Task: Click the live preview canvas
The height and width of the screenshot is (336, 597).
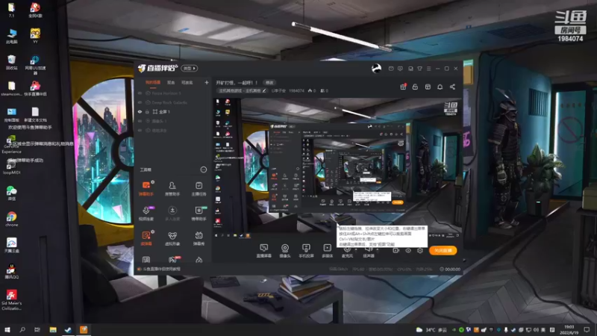Action: pyautogui.click(x=338, y=169)
